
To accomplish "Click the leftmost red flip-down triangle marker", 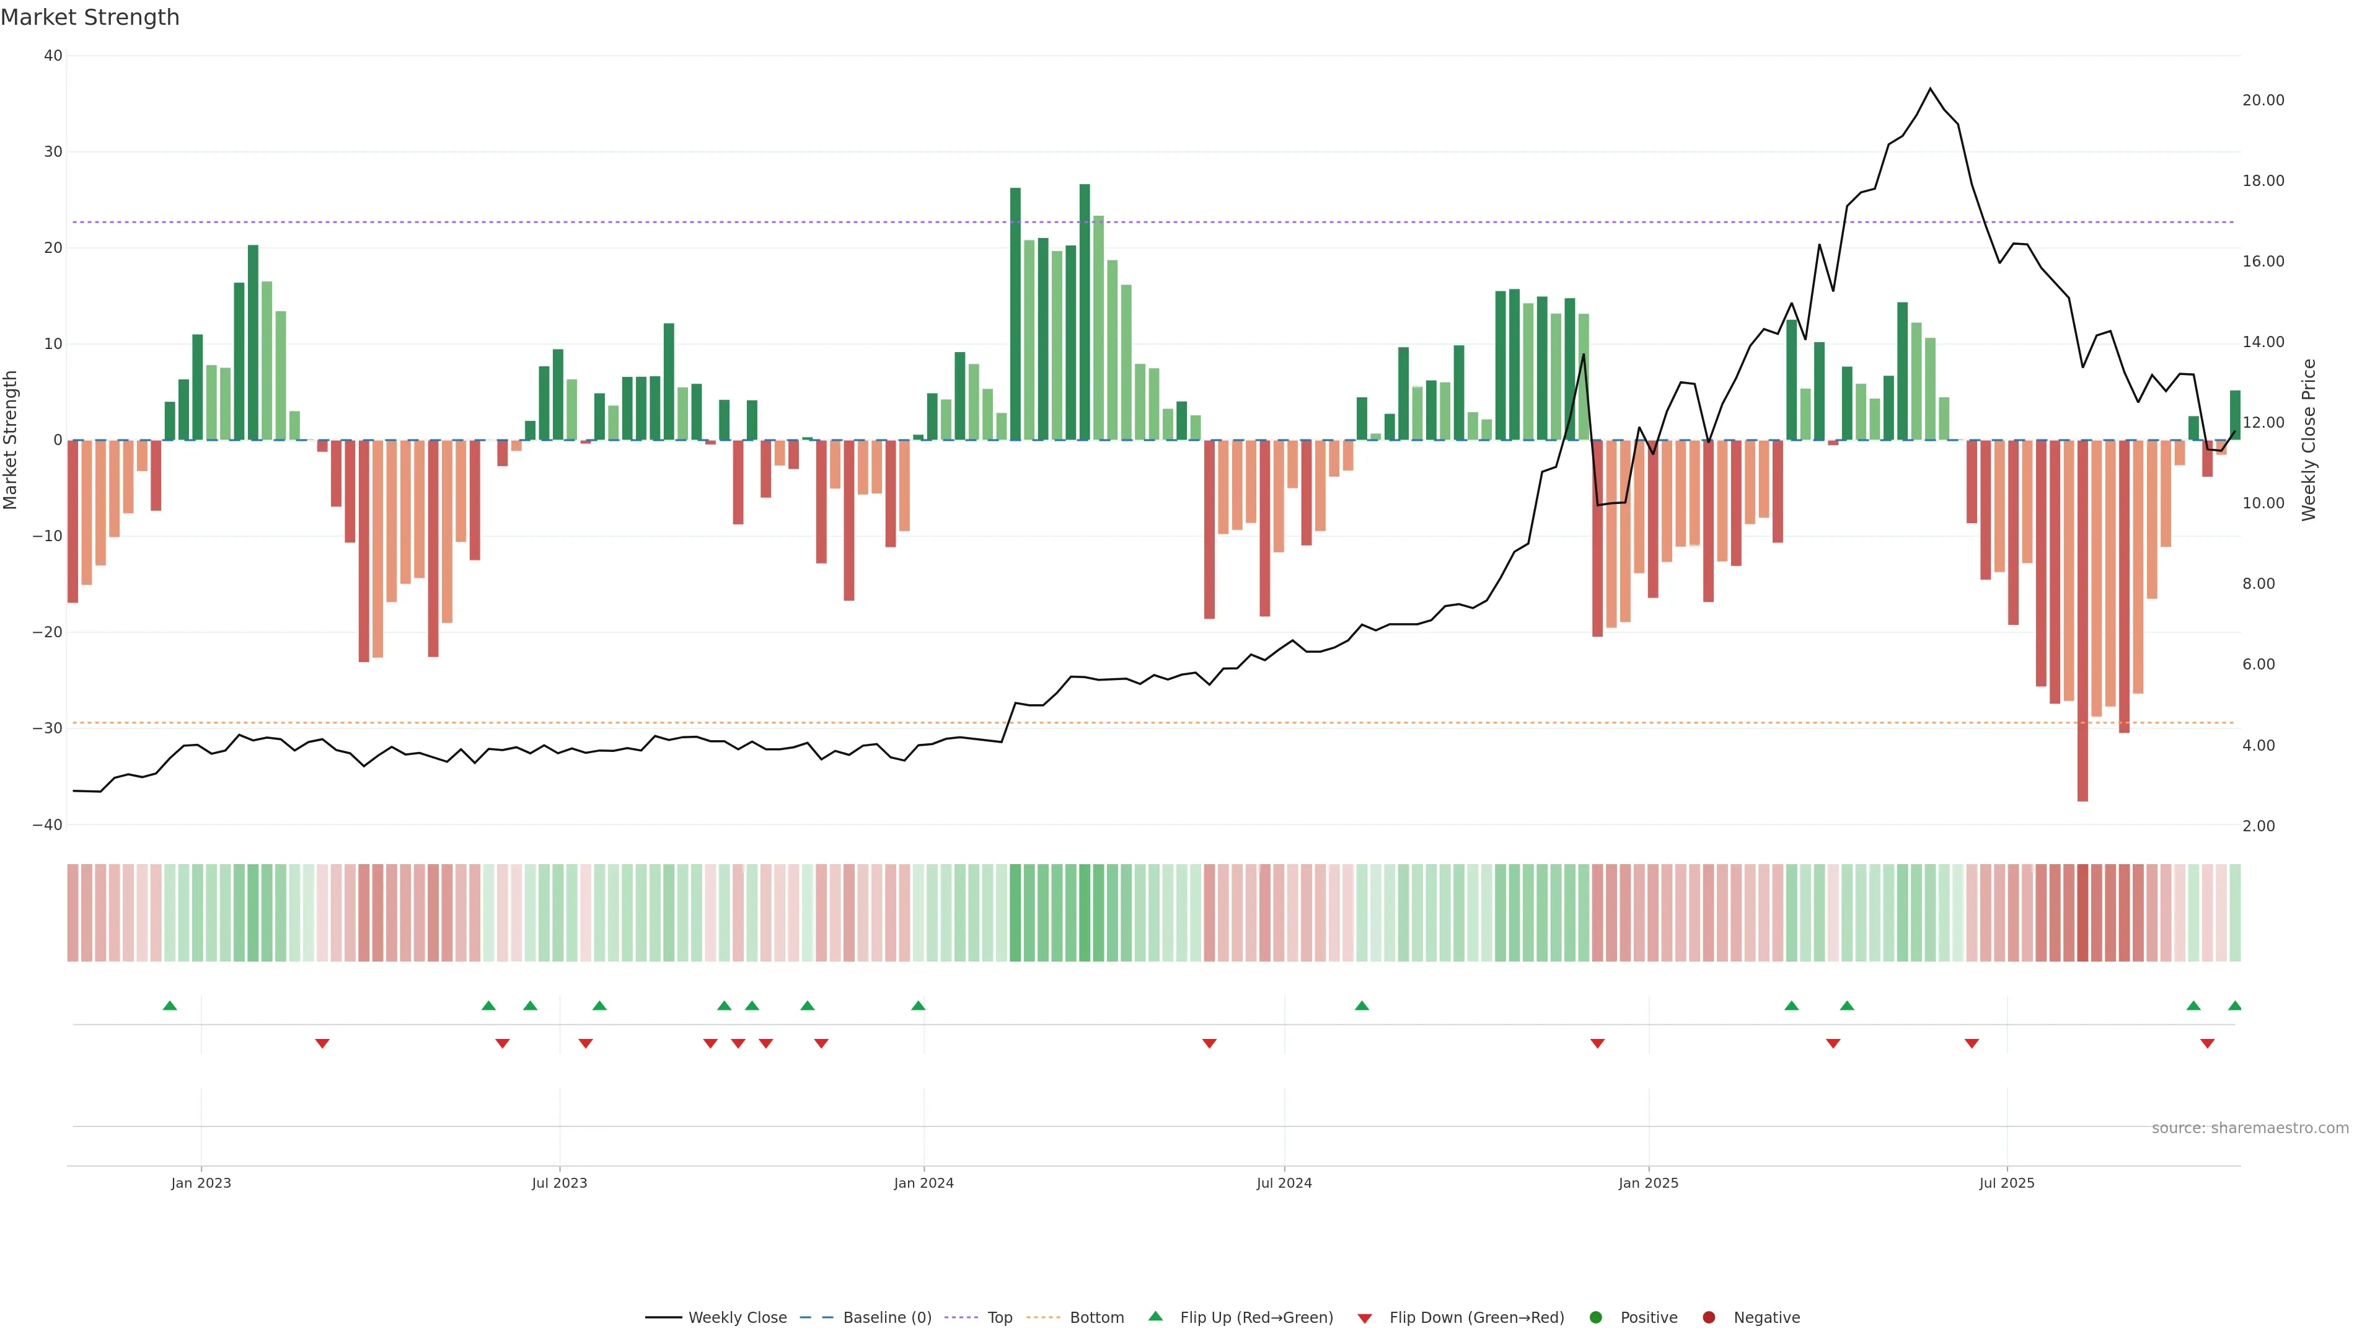I will (322, 1043).
